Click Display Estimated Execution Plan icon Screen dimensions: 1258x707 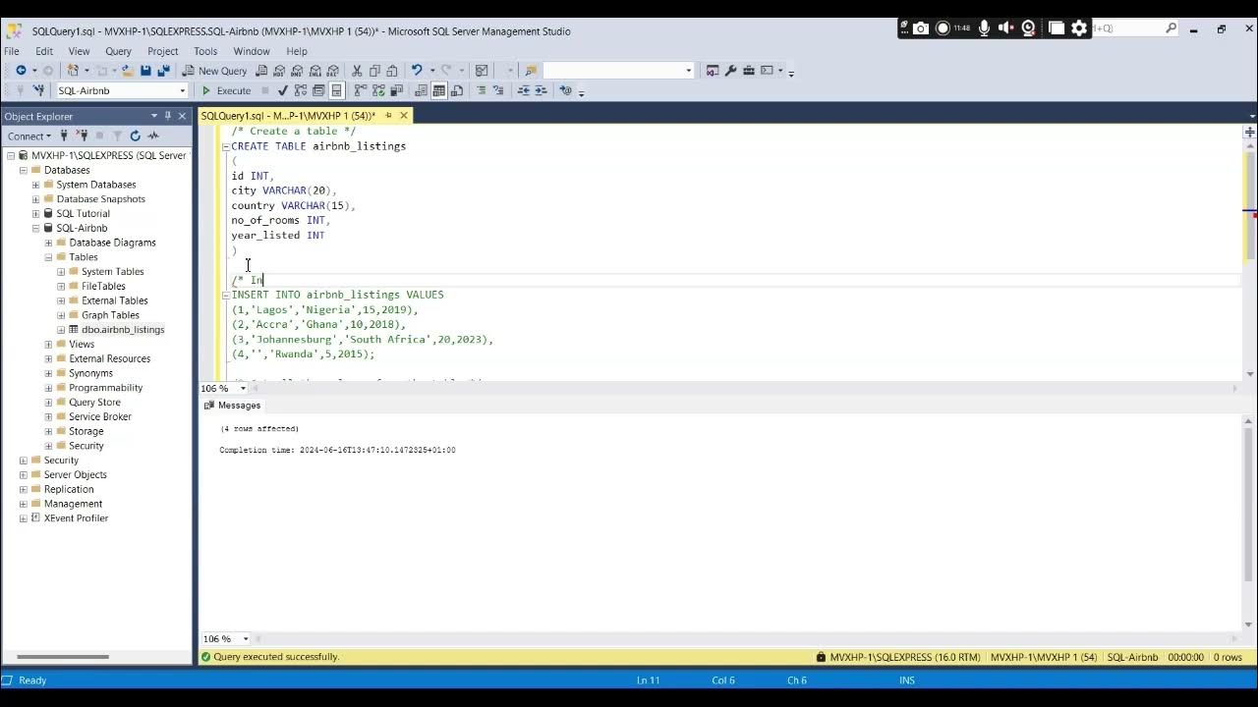click(301, 90)
